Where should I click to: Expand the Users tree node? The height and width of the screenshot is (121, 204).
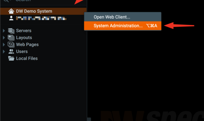4,52
